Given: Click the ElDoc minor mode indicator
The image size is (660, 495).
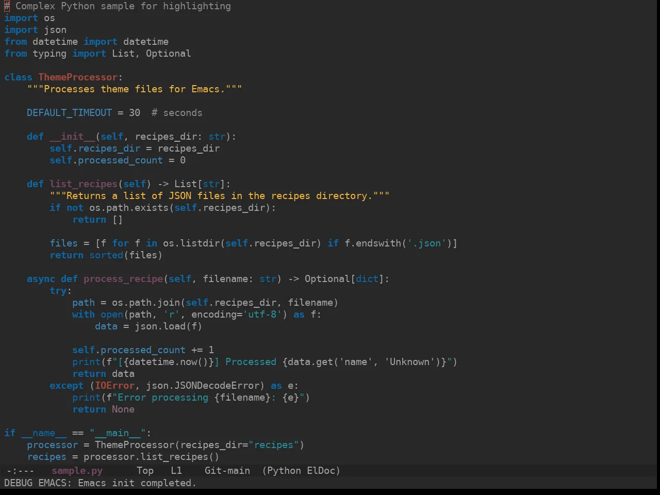Looking at the screenshot, I should pyautogui.click(x=321, y=470).
